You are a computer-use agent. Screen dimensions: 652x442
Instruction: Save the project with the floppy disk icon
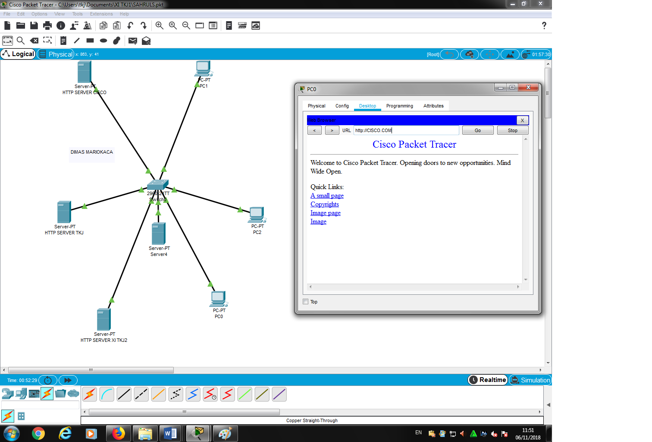click(x=34, y=25)
